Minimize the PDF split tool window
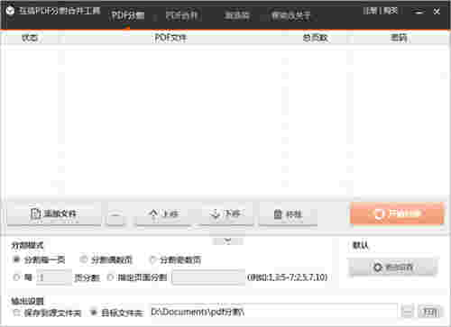This screenshot has height=327, width=451. pos(419,12)
